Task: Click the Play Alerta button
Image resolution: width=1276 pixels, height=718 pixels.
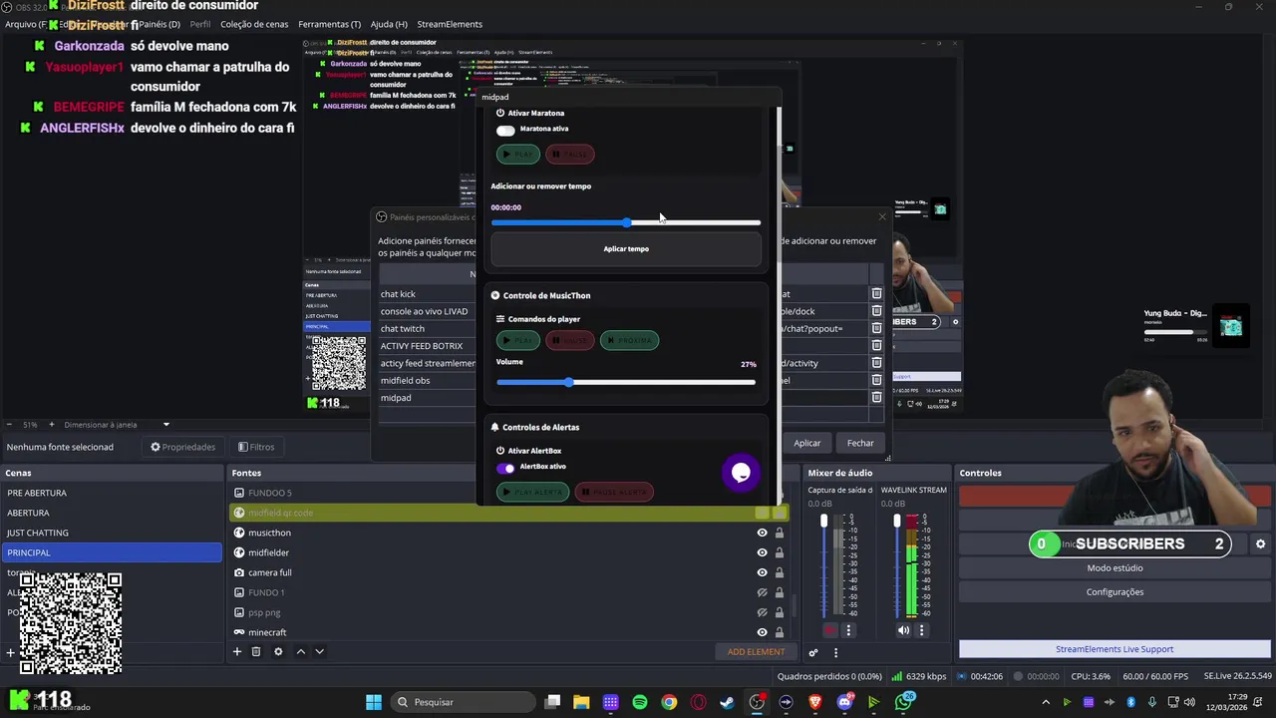Action: tap(532, 492)
